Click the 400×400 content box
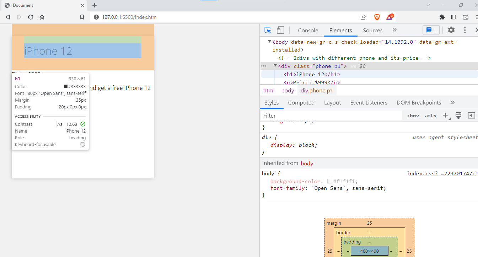478x257 pixels. (x=370, y=251)
